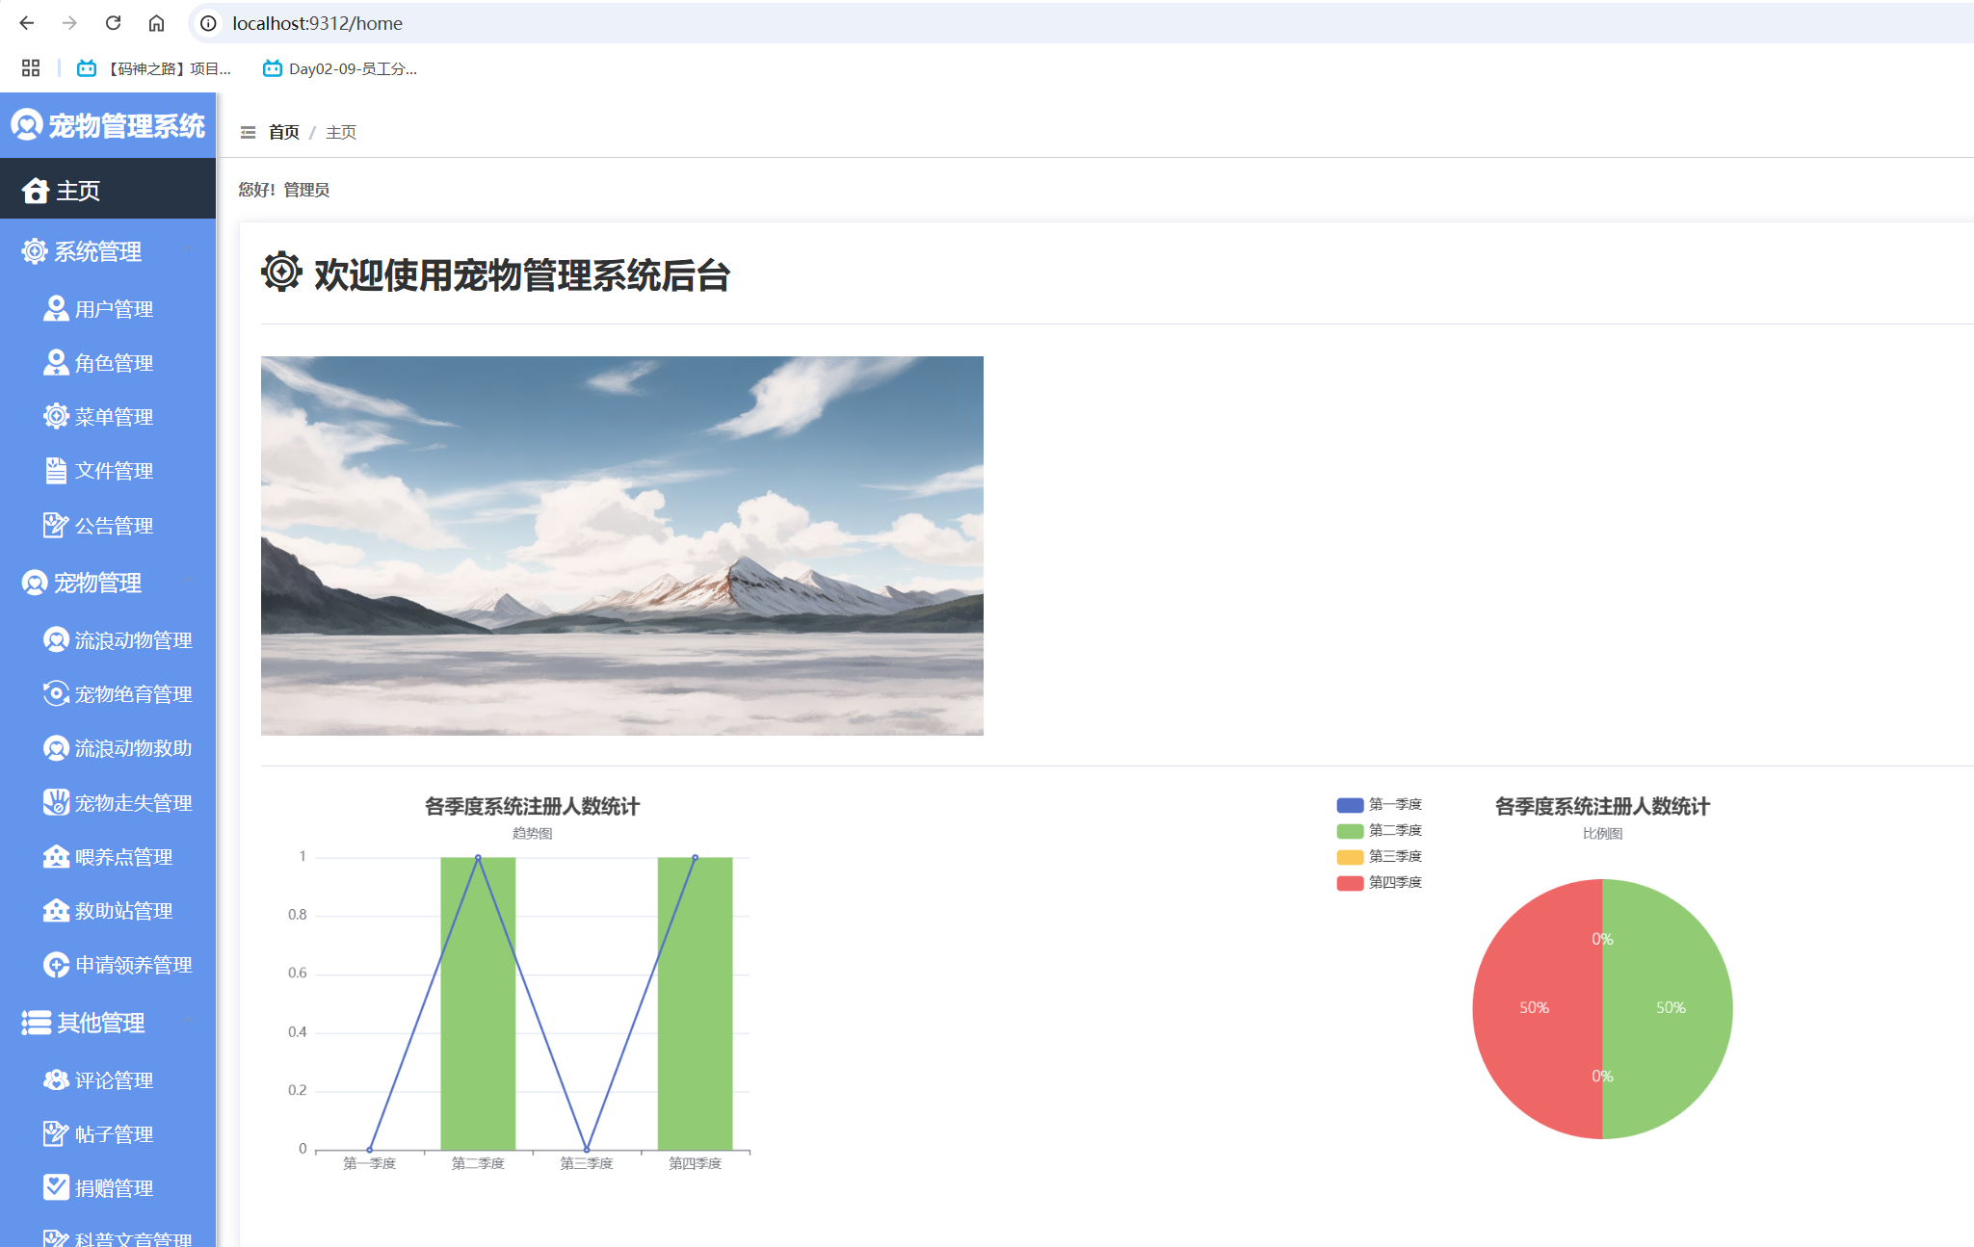Click the browser home icon
This screenshot has height=1247, width=1974.
pyautogui.click(x=156, y=23)
